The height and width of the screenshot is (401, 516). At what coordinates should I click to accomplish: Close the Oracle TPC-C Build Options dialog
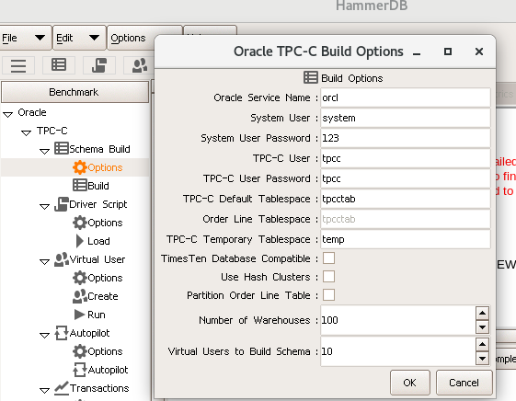[479, 52]
